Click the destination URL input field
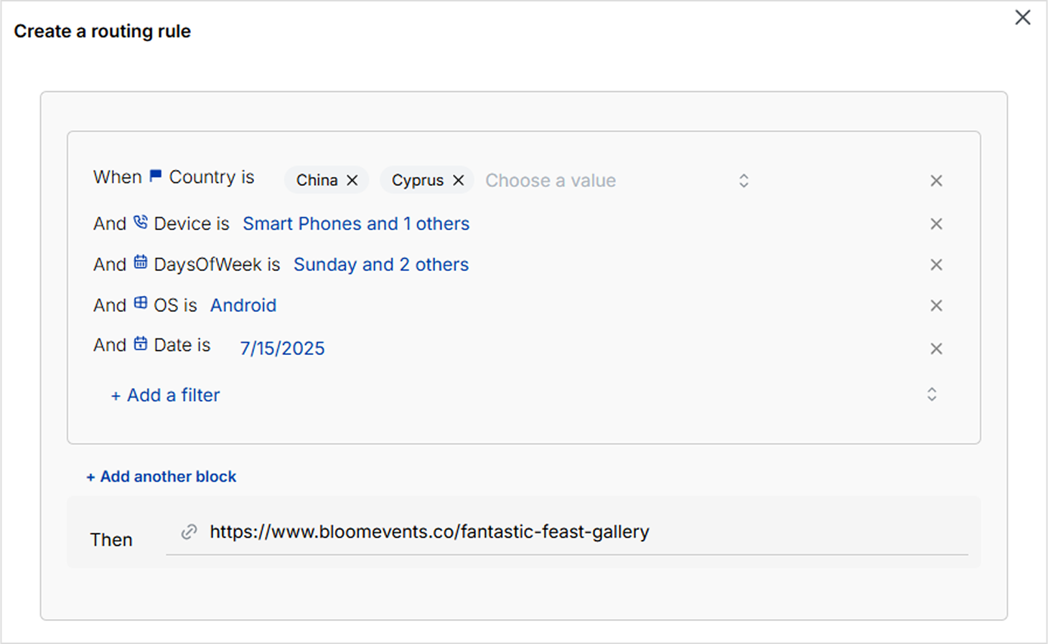The height and width of the screenshot is (644, 1048). [x=567, y=532]
